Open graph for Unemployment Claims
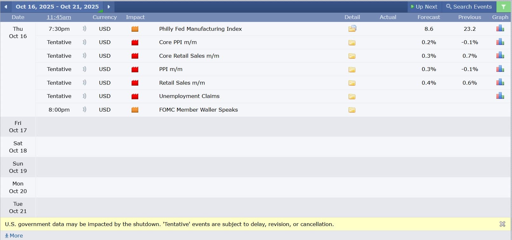The height and width of the screenshot is (240, 512). click(500, 96)
